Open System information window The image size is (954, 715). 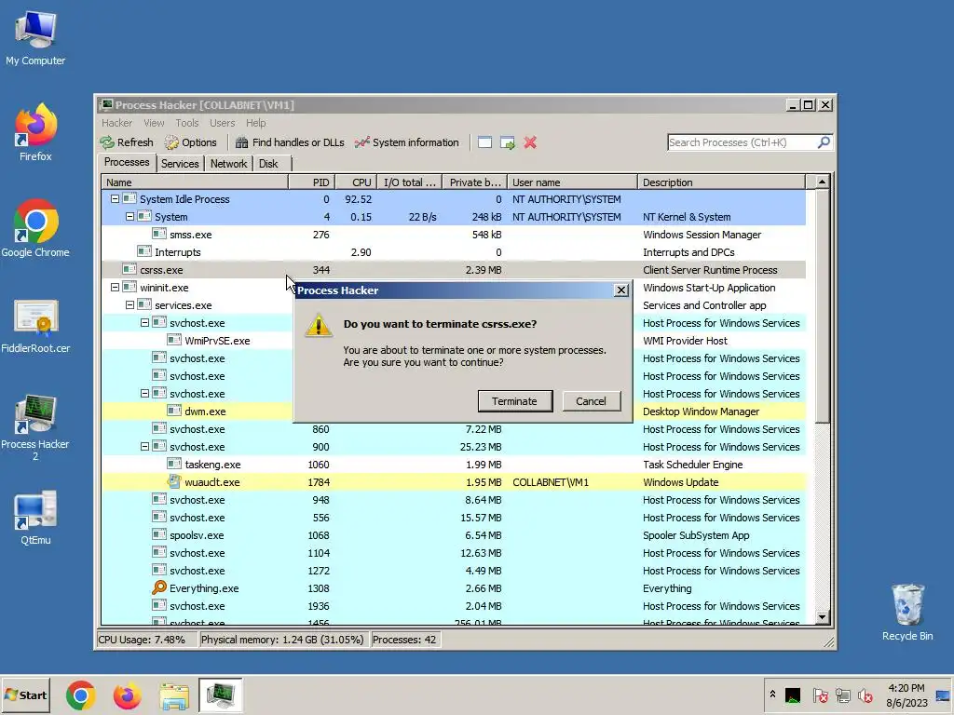click(x=406, y=142)
